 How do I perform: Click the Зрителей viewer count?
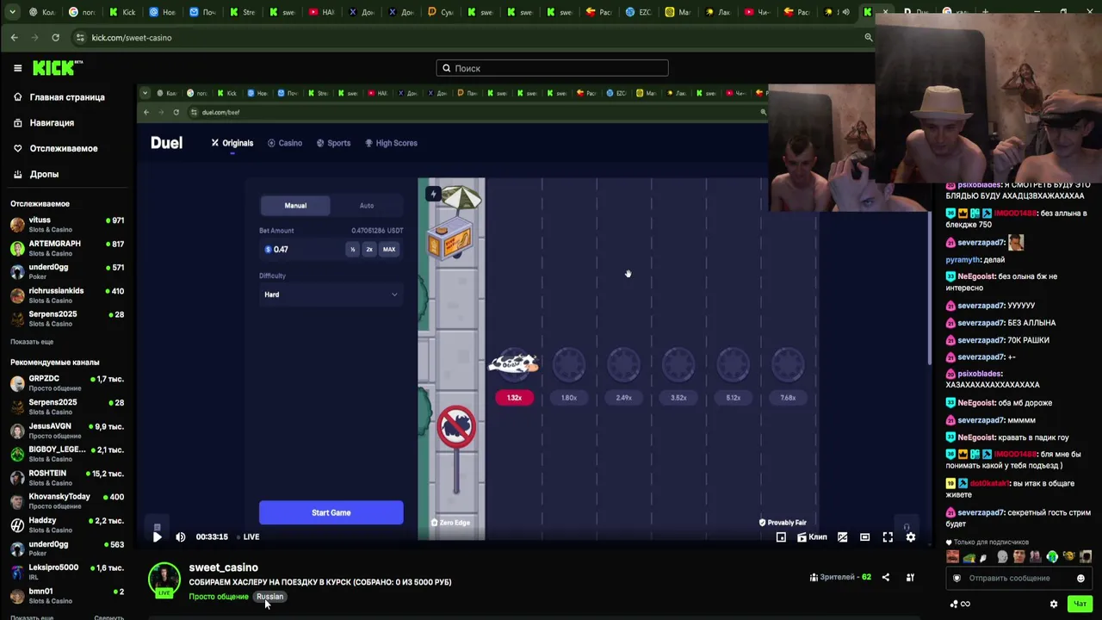[x=840, y=577]
